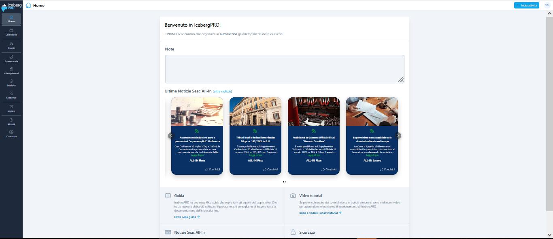The width and height of the screenshot is (553, 239).
Task: Click the Sicurezza padlock icon
Action: point(293,232)
